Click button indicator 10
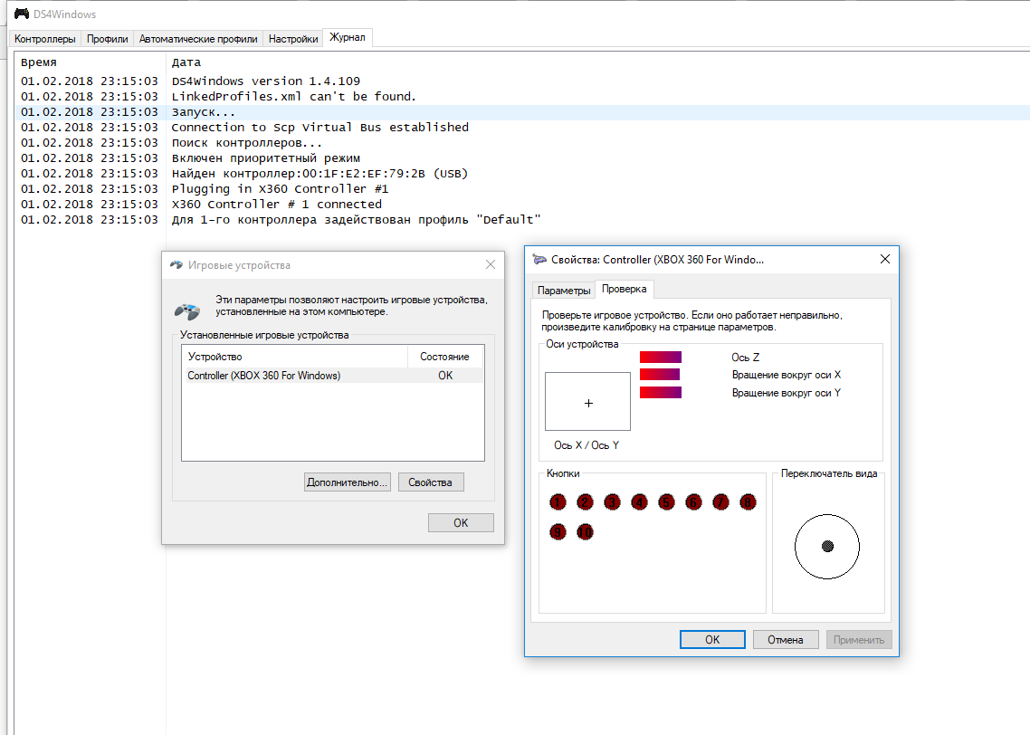 585,531
